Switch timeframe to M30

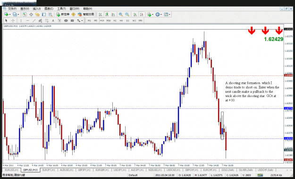coord(109,21)
